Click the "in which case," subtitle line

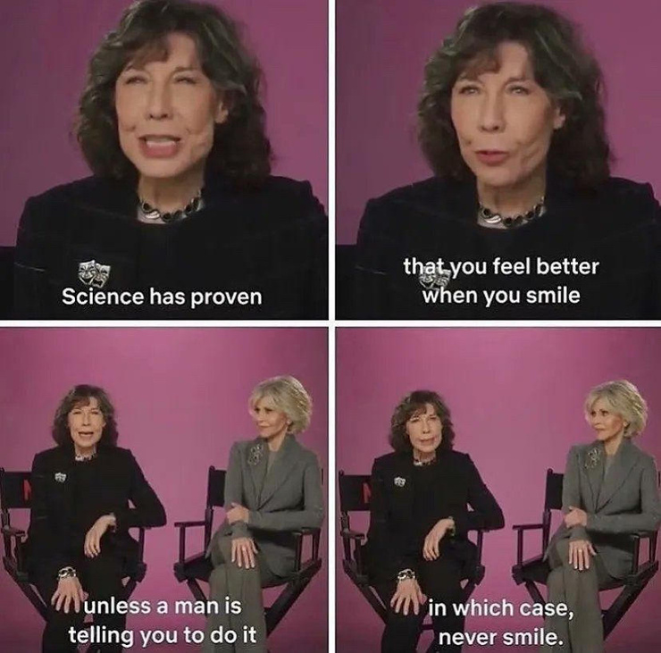pyautogui.click(x=501, y=608)
